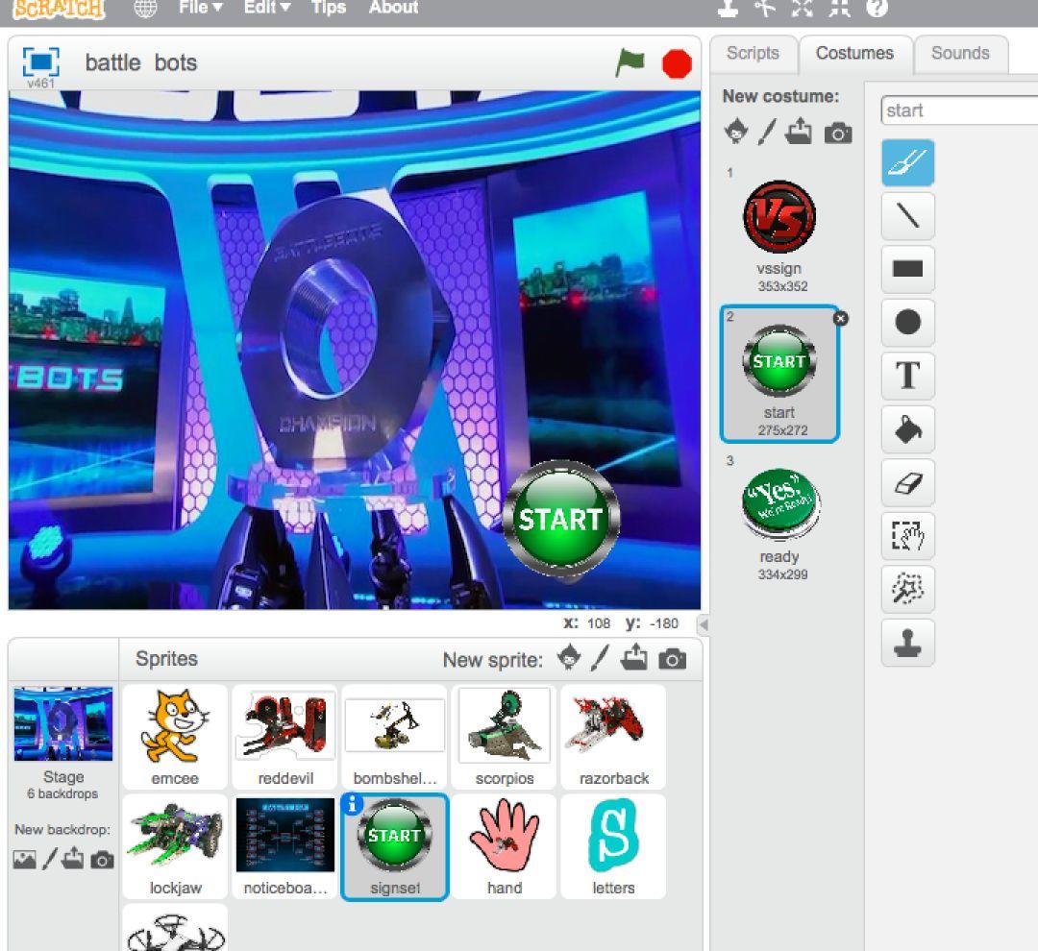Select the vssign costume thumbnail
1038x951 pixels.
pyautogui.click(x=779, y=231)
